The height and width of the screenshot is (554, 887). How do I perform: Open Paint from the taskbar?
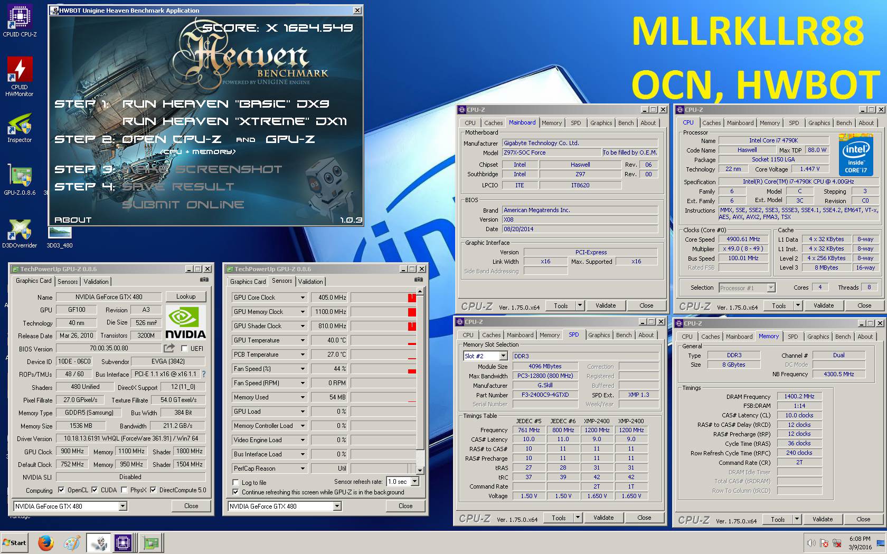pyautogui.click(x=72, y=542)
